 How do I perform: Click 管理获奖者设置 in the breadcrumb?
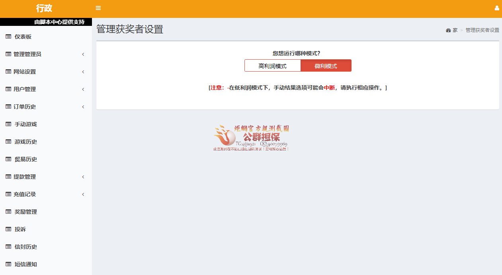coord(482,30)
